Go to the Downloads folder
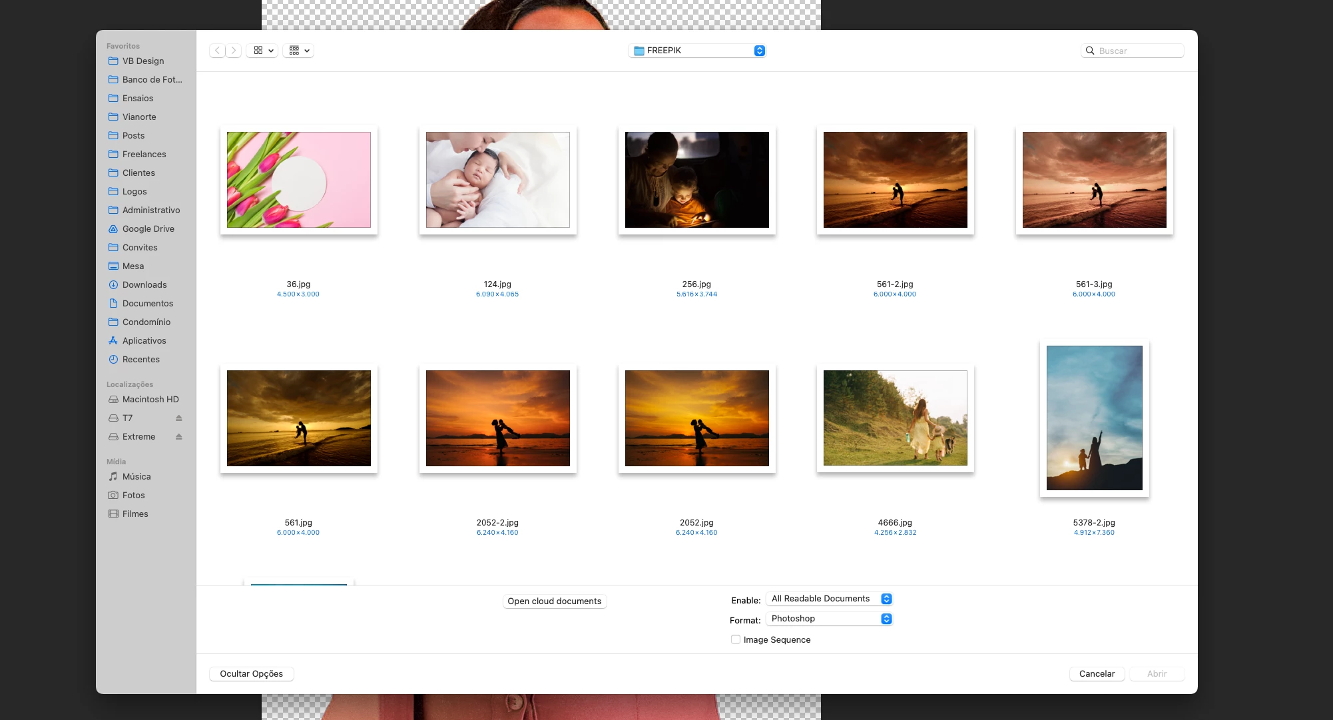 [x=144, y=284]
